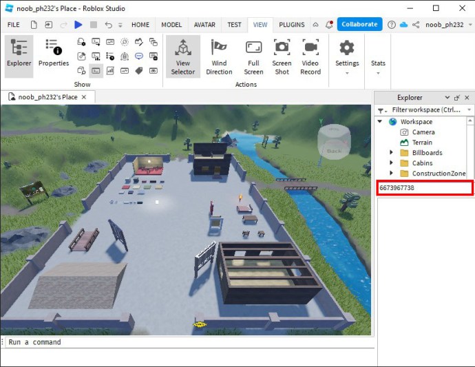475x367 pixels.
Task: Enter Full Screen mode
Action: tap(253, 55)
